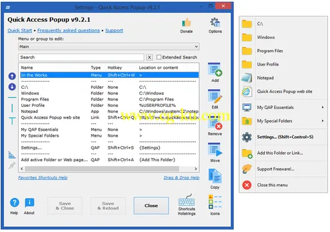
Task: Click red X Close this menu icon
Action: (x=247, y=185)
